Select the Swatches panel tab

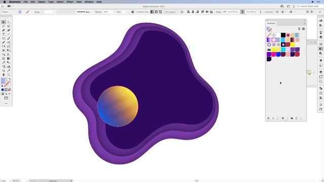271,23
